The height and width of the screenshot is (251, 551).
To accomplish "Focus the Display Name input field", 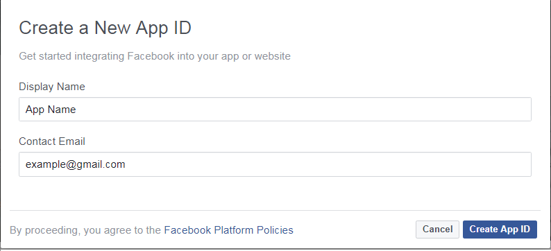I will [x=275, y=110].
